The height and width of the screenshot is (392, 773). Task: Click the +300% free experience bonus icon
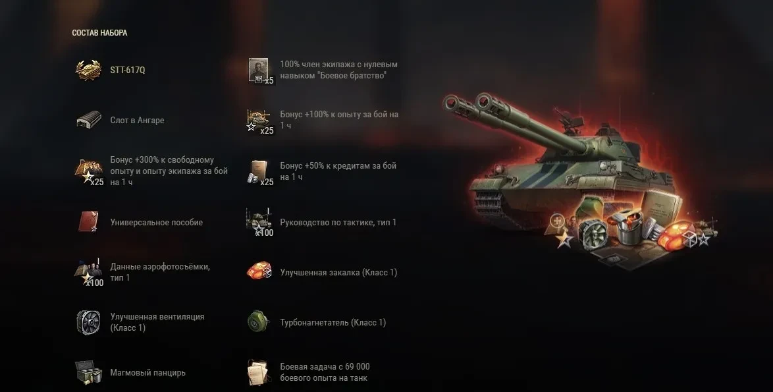pos(90,171)
